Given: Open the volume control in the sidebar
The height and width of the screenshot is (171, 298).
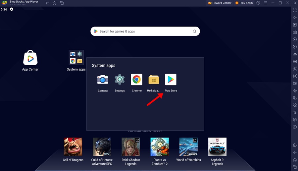Looking at the screenshot, I should click(295, 18).
